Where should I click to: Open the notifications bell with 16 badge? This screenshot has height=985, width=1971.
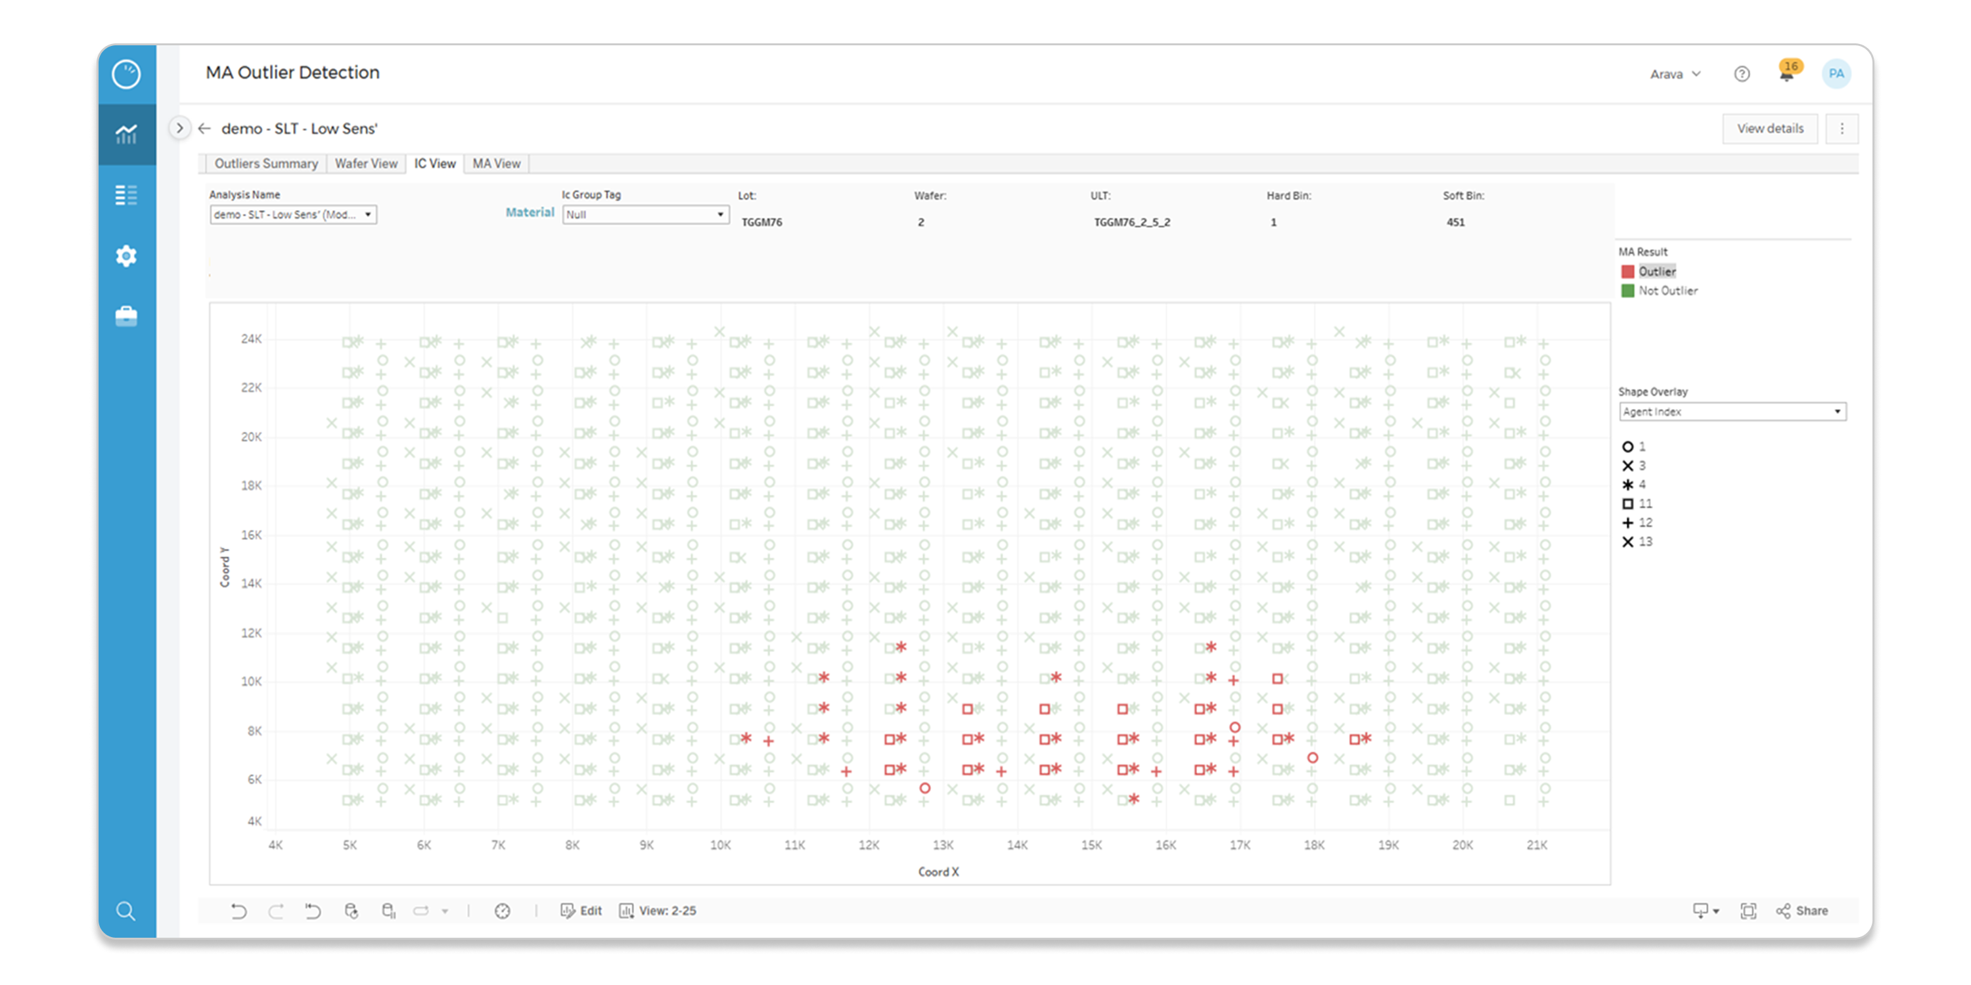(1788, 74)
